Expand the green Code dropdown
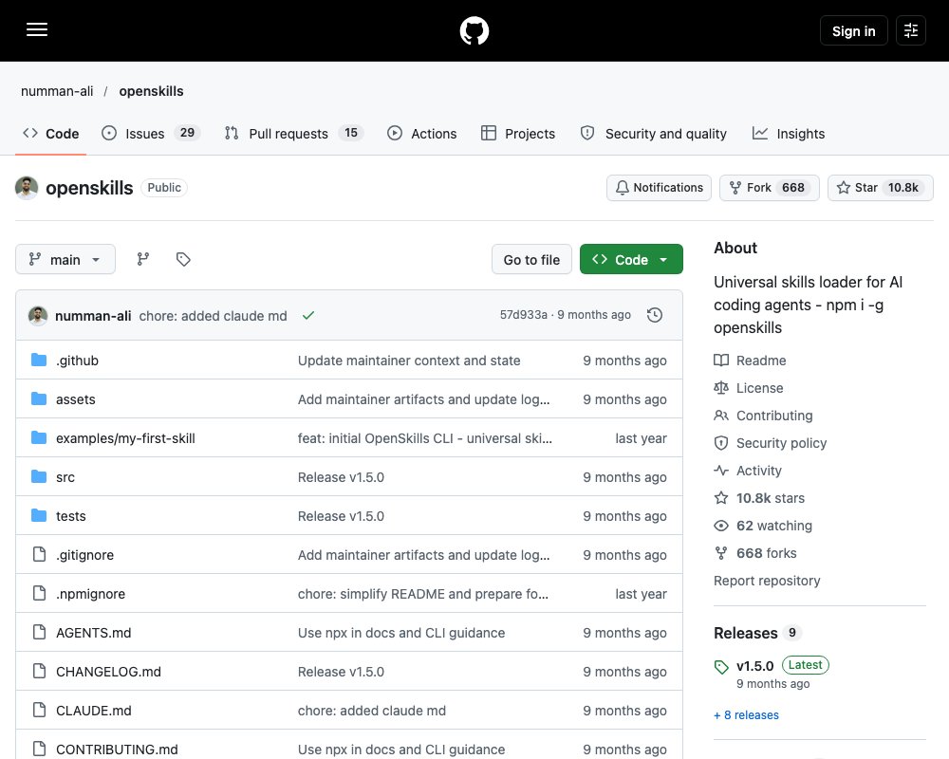 [631, 260]
